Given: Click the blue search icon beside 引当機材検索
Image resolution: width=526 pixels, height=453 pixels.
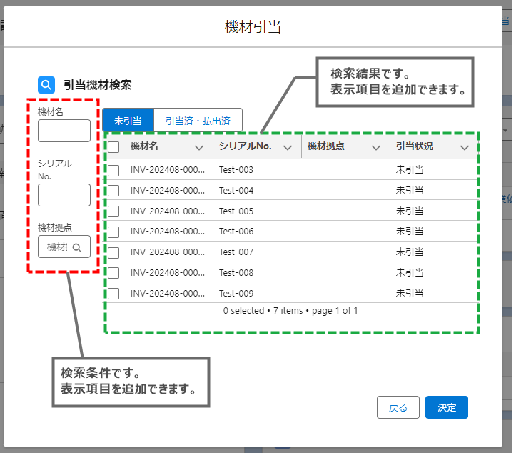Looking at the screenshot, I should click(46, 85).
